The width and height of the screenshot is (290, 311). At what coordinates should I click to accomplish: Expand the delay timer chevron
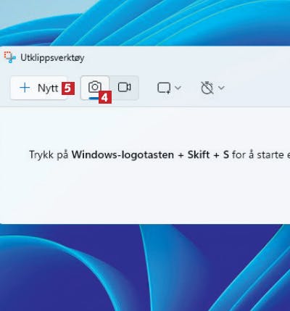(221, 88)
